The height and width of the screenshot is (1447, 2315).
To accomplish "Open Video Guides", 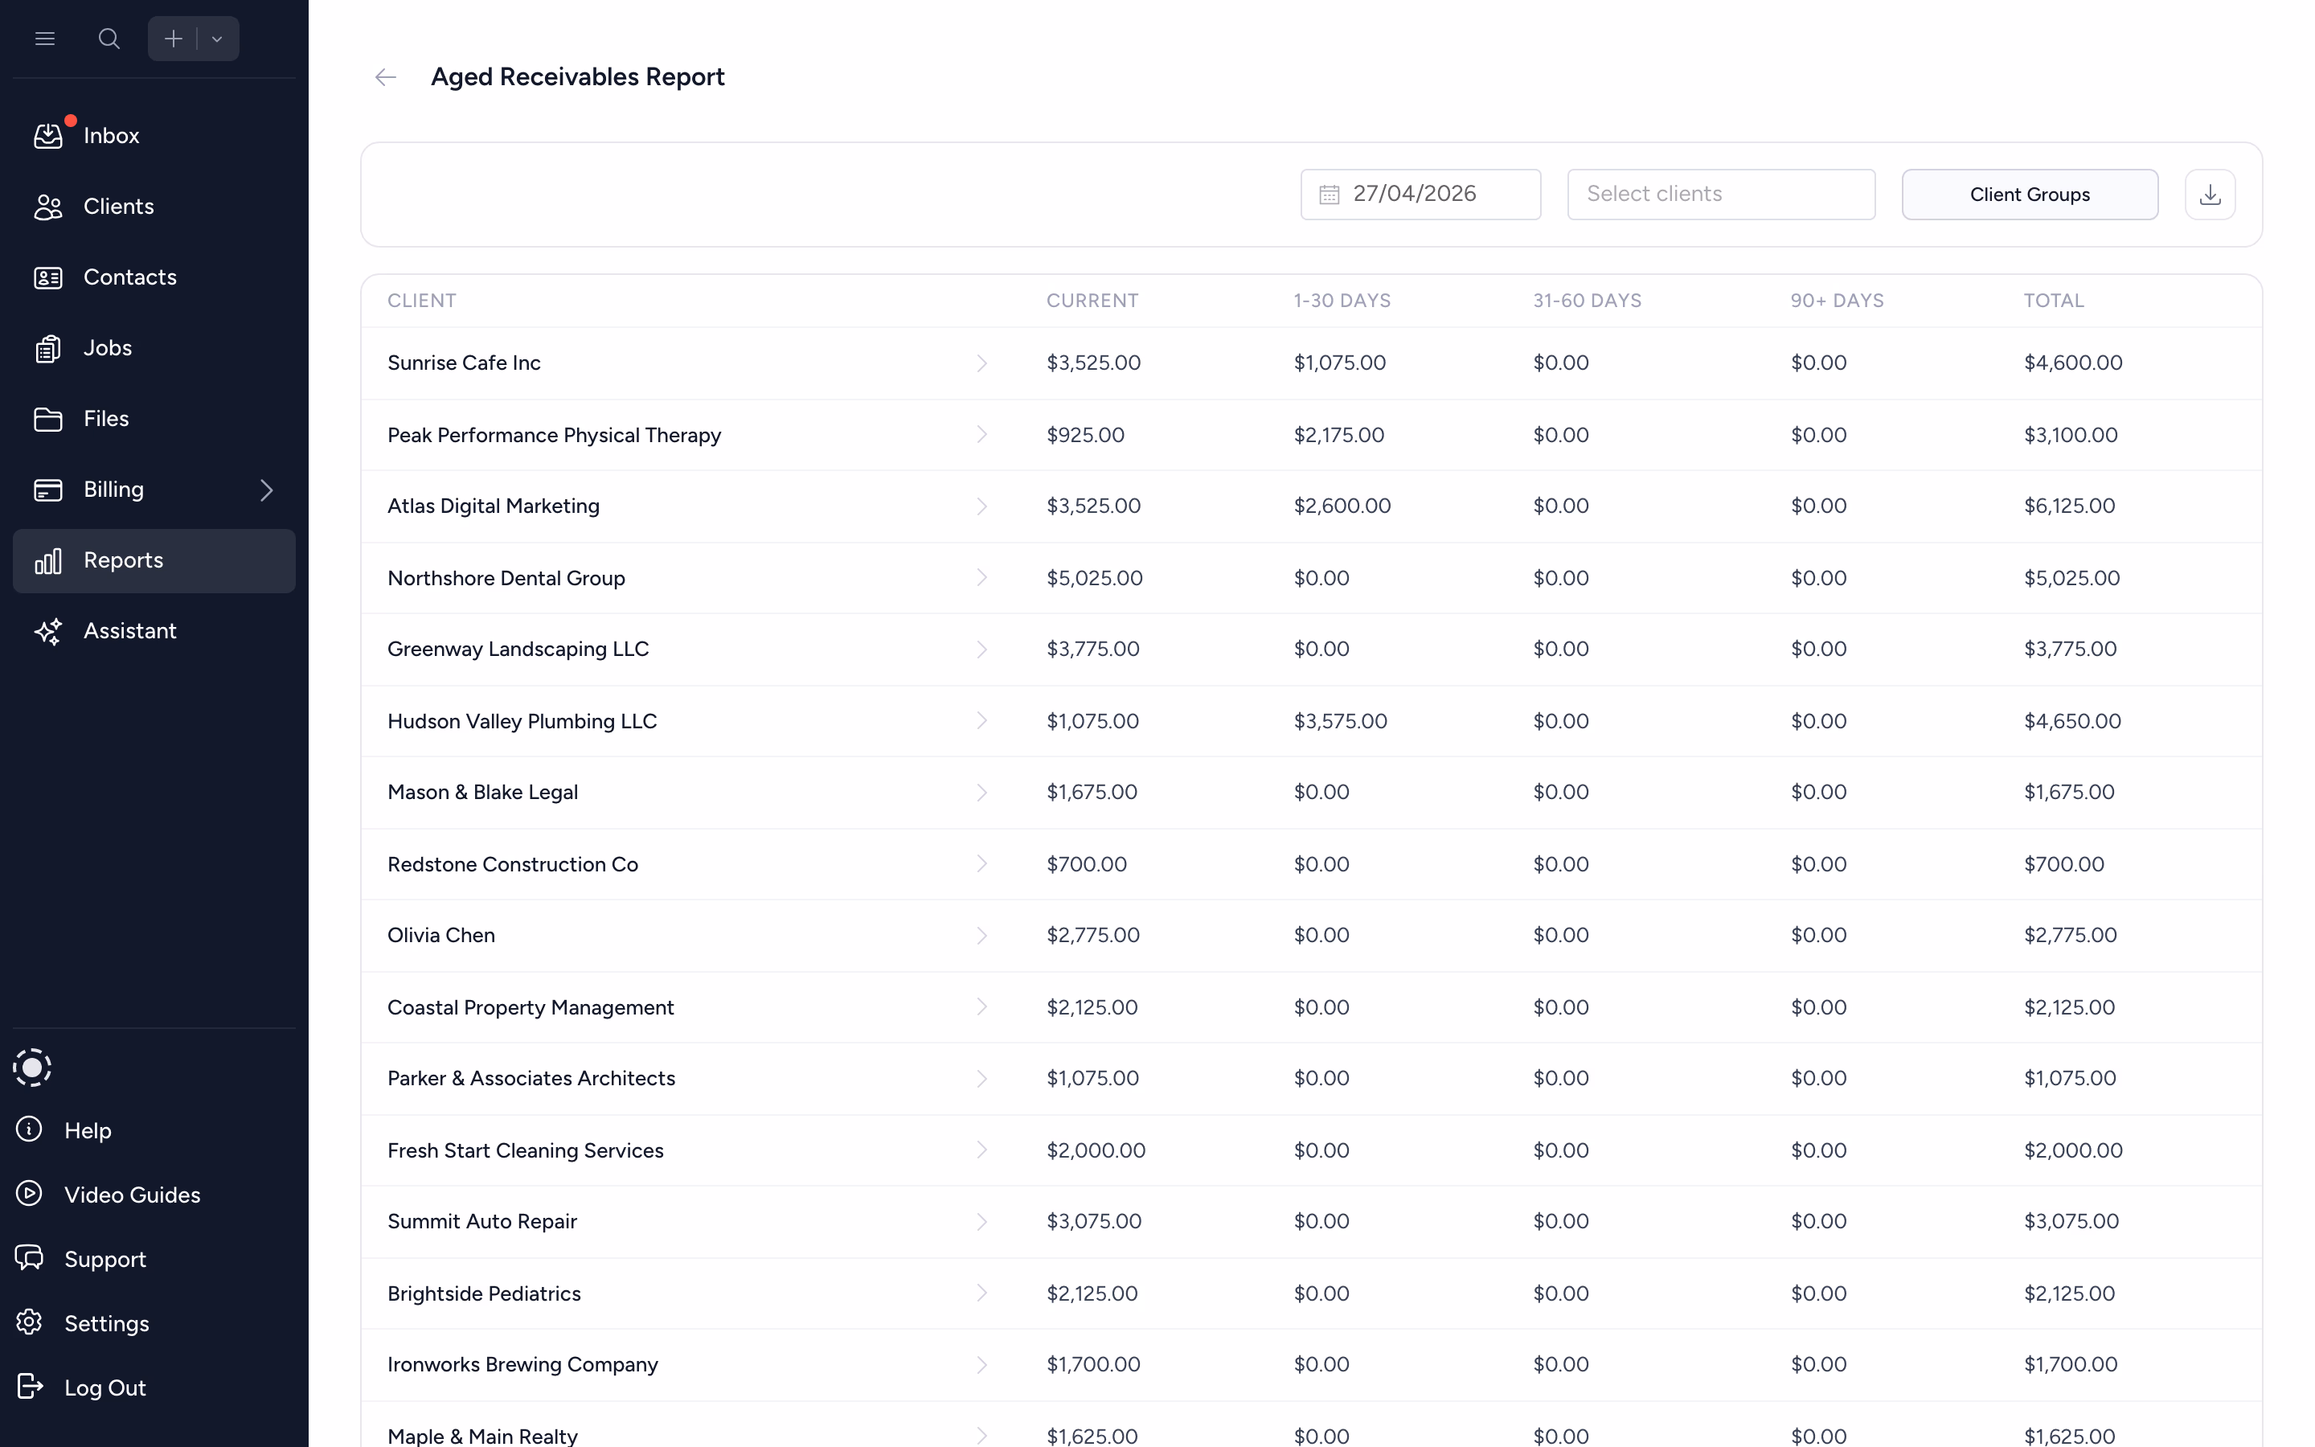I will (x=132, y=1195).
